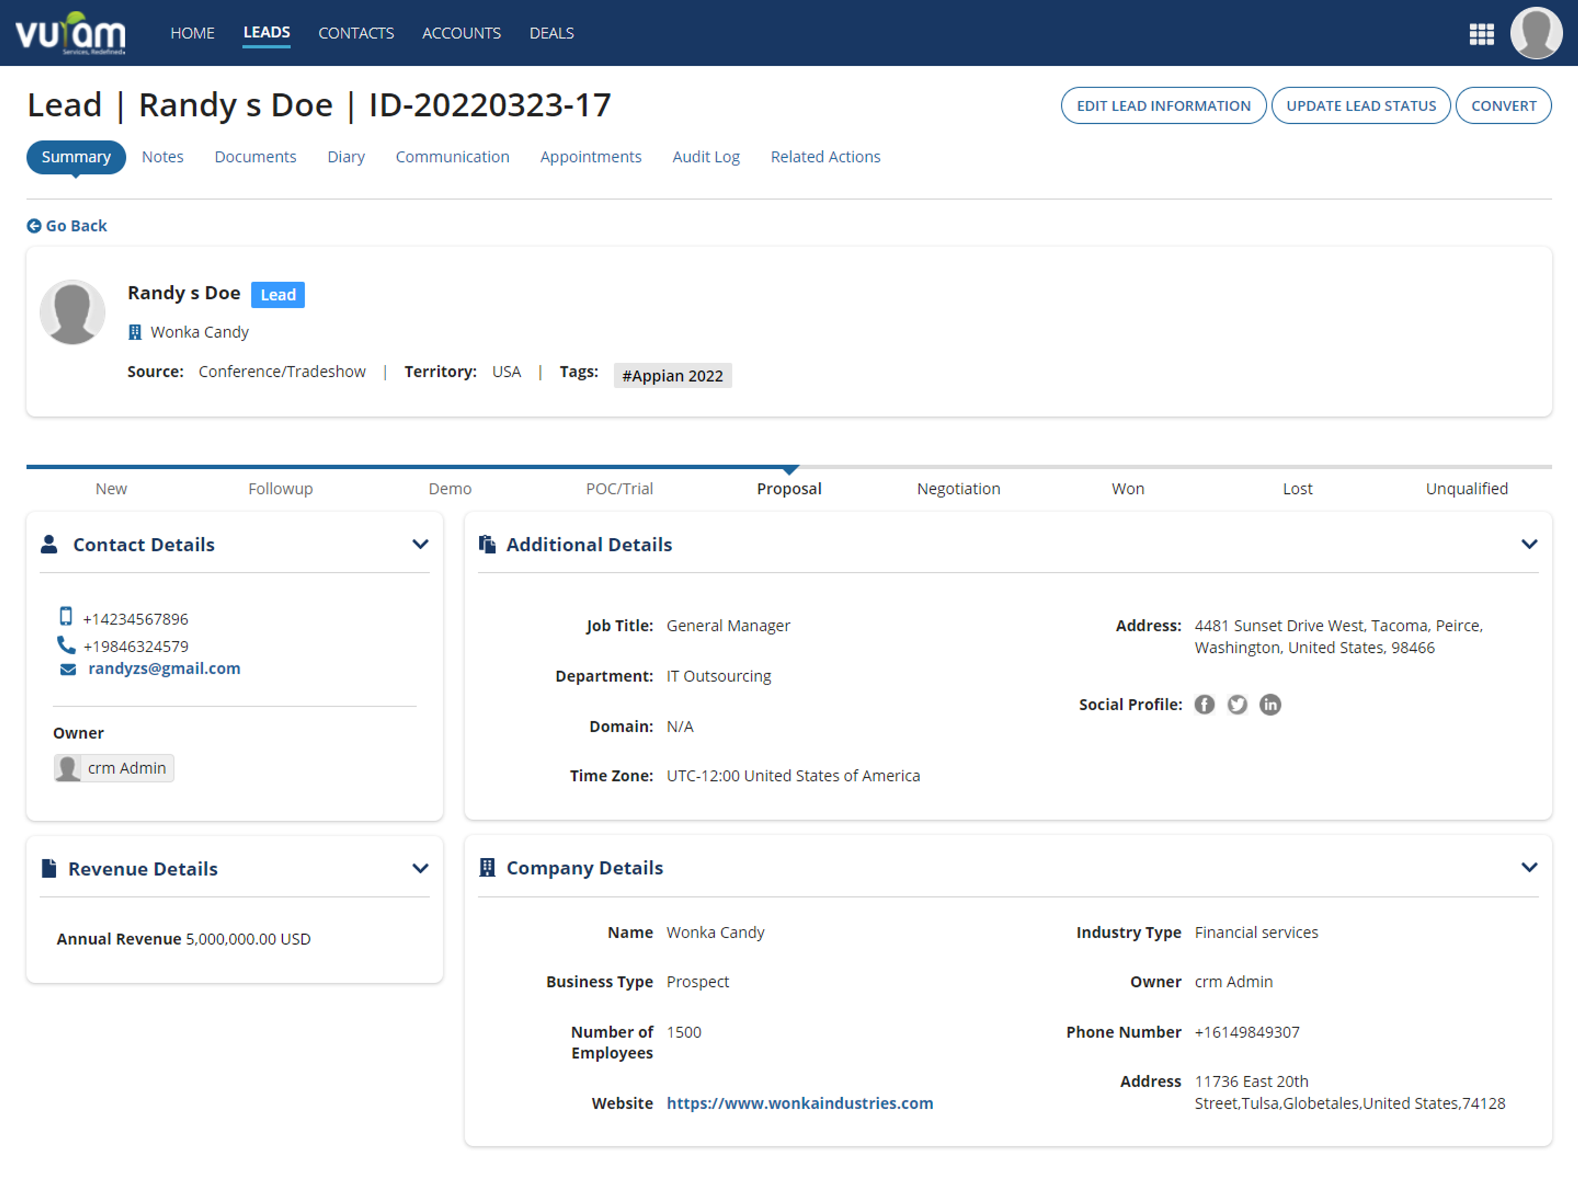
Task: Open the CONTACTS navigation item
Action: (356, 34)
